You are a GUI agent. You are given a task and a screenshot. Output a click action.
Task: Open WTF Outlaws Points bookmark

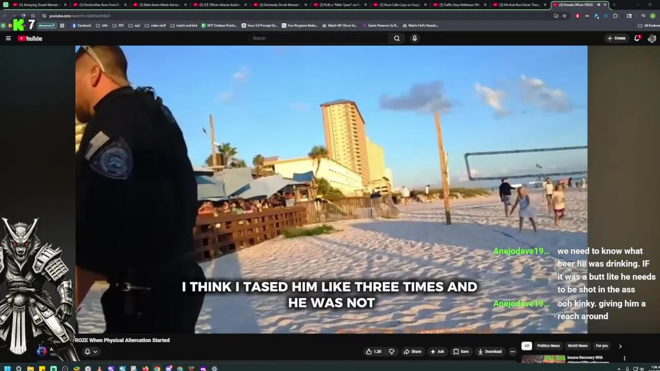coord(219,25)
